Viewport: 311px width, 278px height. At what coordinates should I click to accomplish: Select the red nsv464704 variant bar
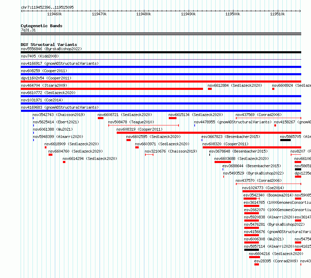(x=112, y=89)
